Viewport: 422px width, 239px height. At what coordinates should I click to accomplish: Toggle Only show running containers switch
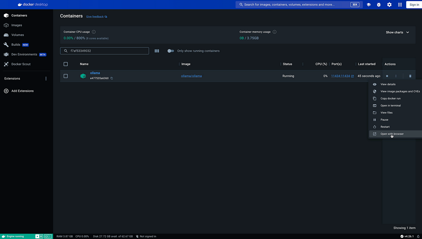pos(171,51)
